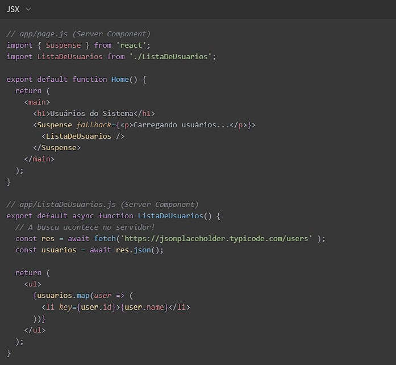
Task: Click the key attribute on the li element
Action: coord(65,306)
